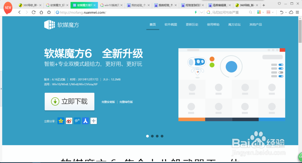302x163 pixels.
Task: Click the text 大小：12.2MB
Action: pos(112,79)
